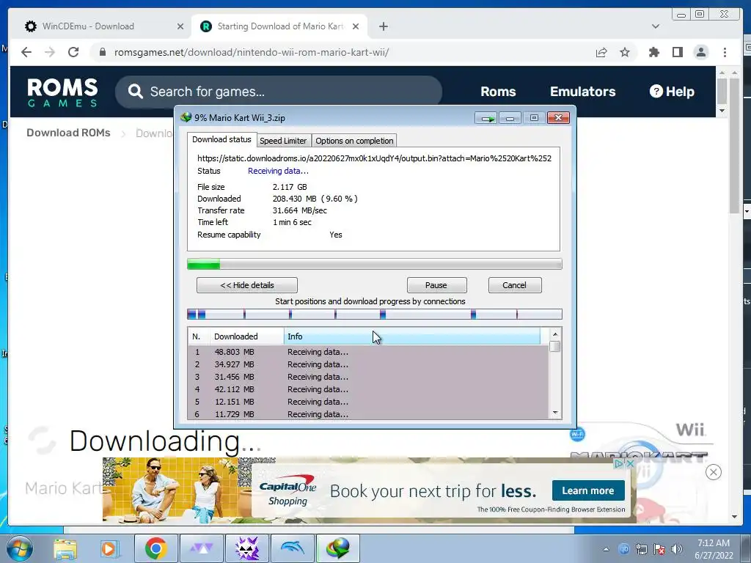Click the Action Center flag tray icon
Image resolution: width=751 pixels, height=563 pixels.
coord(659,549)
